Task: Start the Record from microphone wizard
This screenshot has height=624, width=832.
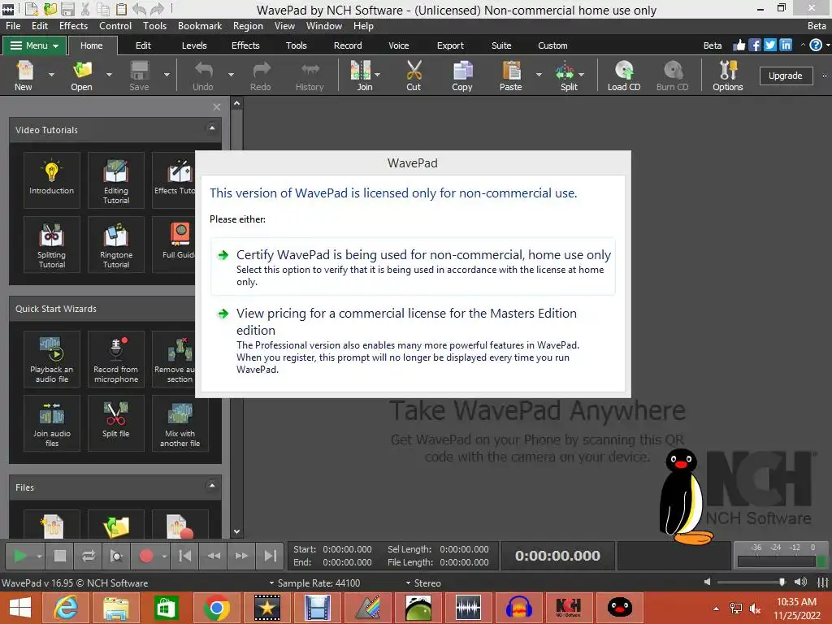Action: click(x=116, y=358)
